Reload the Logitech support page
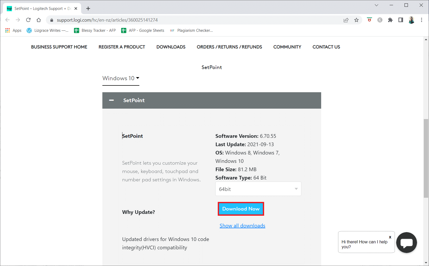This screenshot has width=429, height=266. point(28,20)
